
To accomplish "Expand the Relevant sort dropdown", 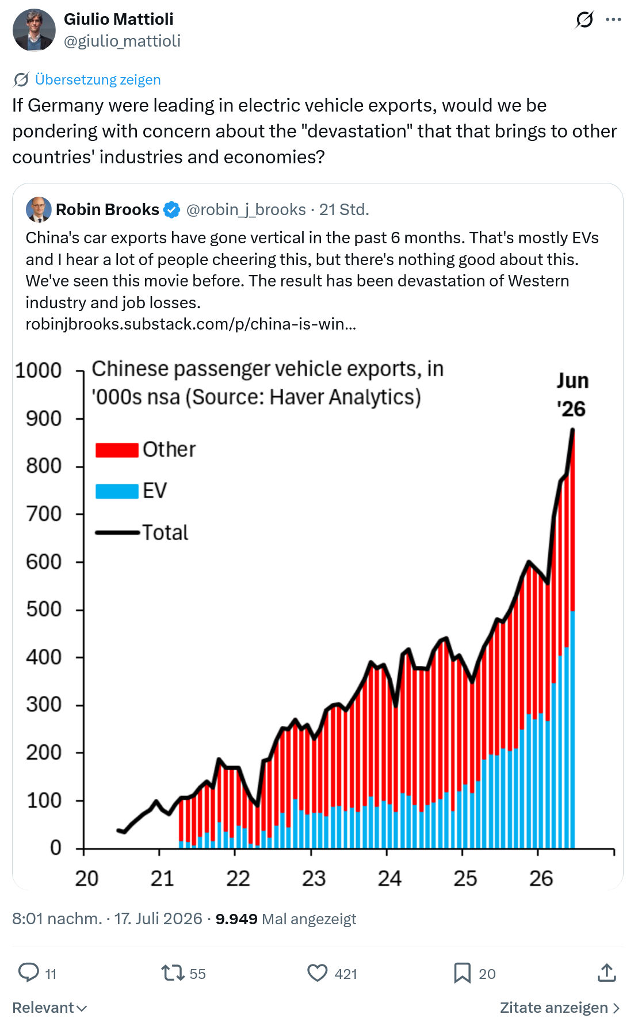I will coord(49,1008).
